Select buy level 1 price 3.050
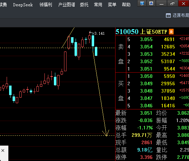 tap(146, 76)
